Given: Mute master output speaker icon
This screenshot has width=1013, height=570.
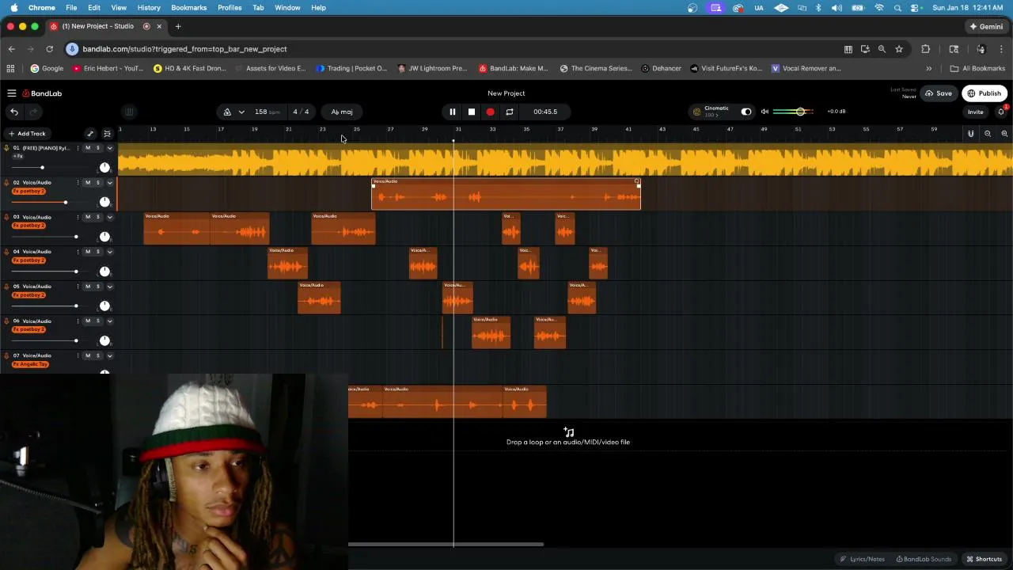Looking at the screenshot, I should click(764, 112).
